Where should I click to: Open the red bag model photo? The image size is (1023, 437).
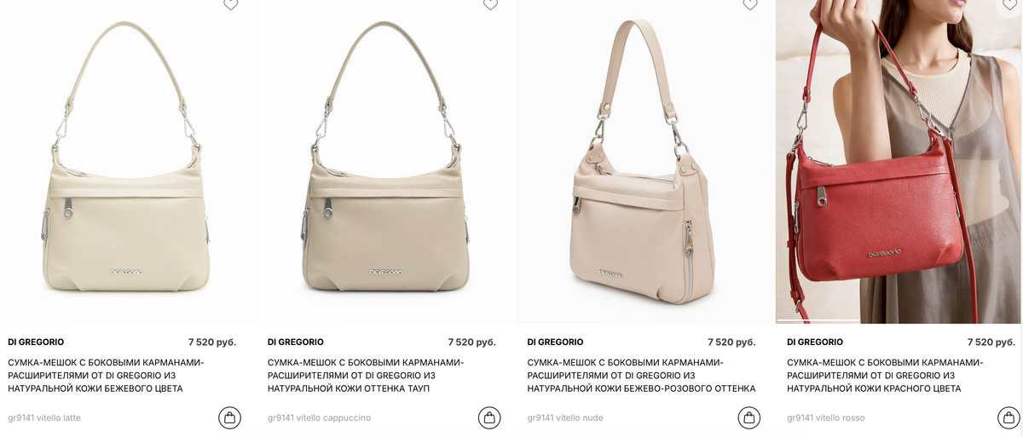pos(899,162)
